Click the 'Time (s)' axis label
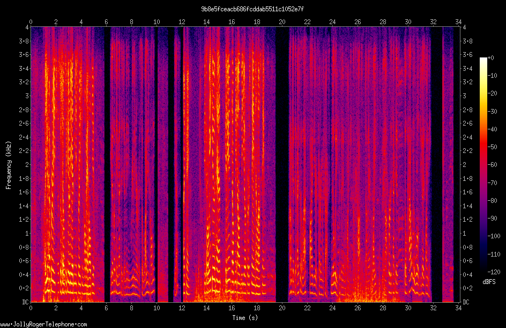The width and height of the screenshot is (506, 328). click(x=245, y=318)
